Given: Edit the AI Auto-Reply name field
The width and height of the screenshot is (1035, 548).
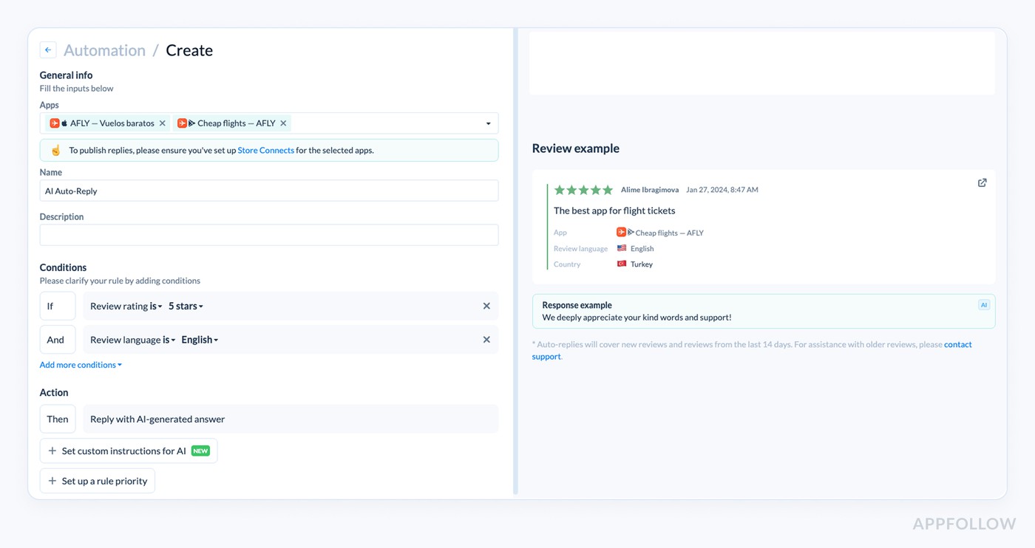Looking at the screenshot, I should tap(269, 190).
